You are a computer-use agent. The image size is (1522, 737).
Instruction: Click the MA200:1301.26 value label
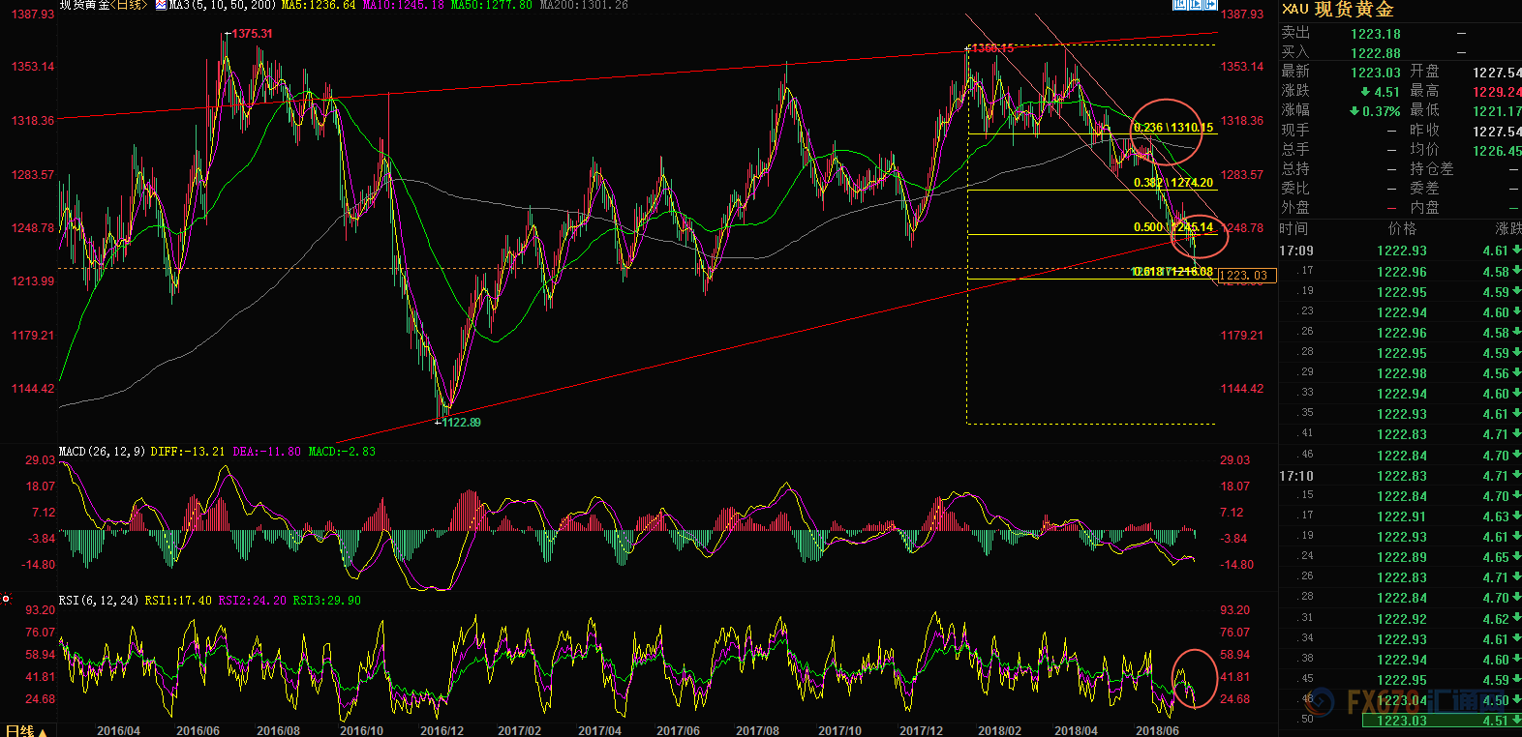click(x=584, y=5)
